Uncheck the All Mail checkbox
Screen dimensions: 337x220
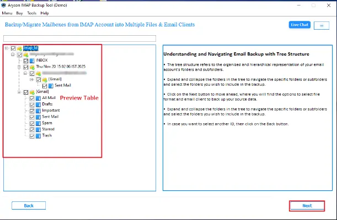[x=32, y=98]
